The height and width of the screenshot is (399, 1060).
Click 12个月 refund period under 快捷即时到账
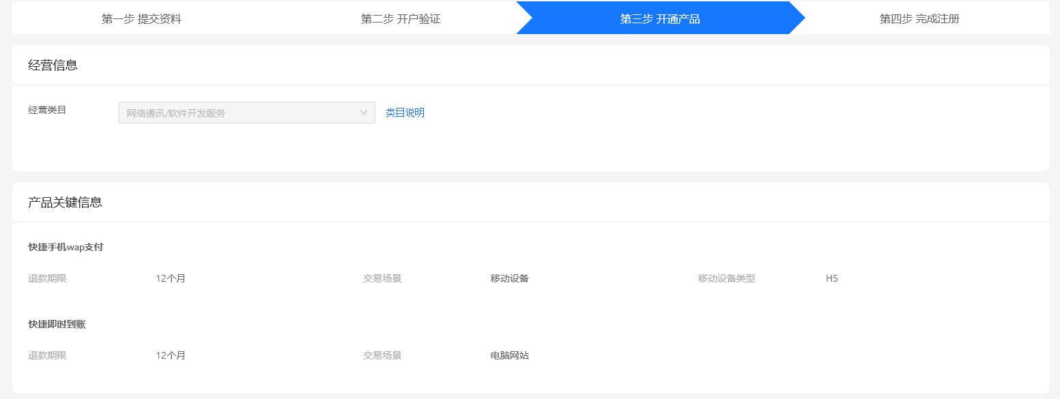(171, 355)
